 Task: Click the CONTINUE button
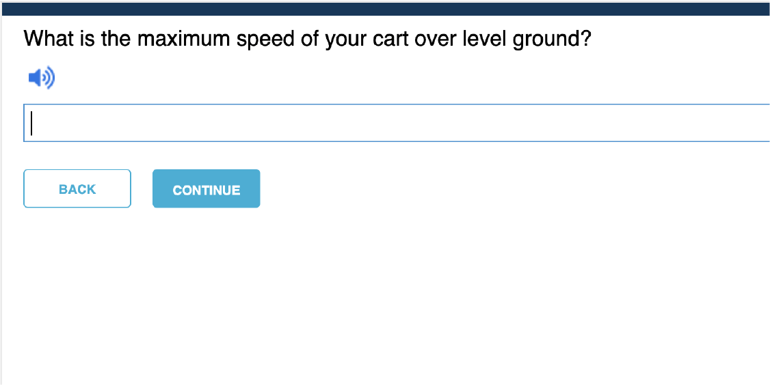tap(206, 189)
